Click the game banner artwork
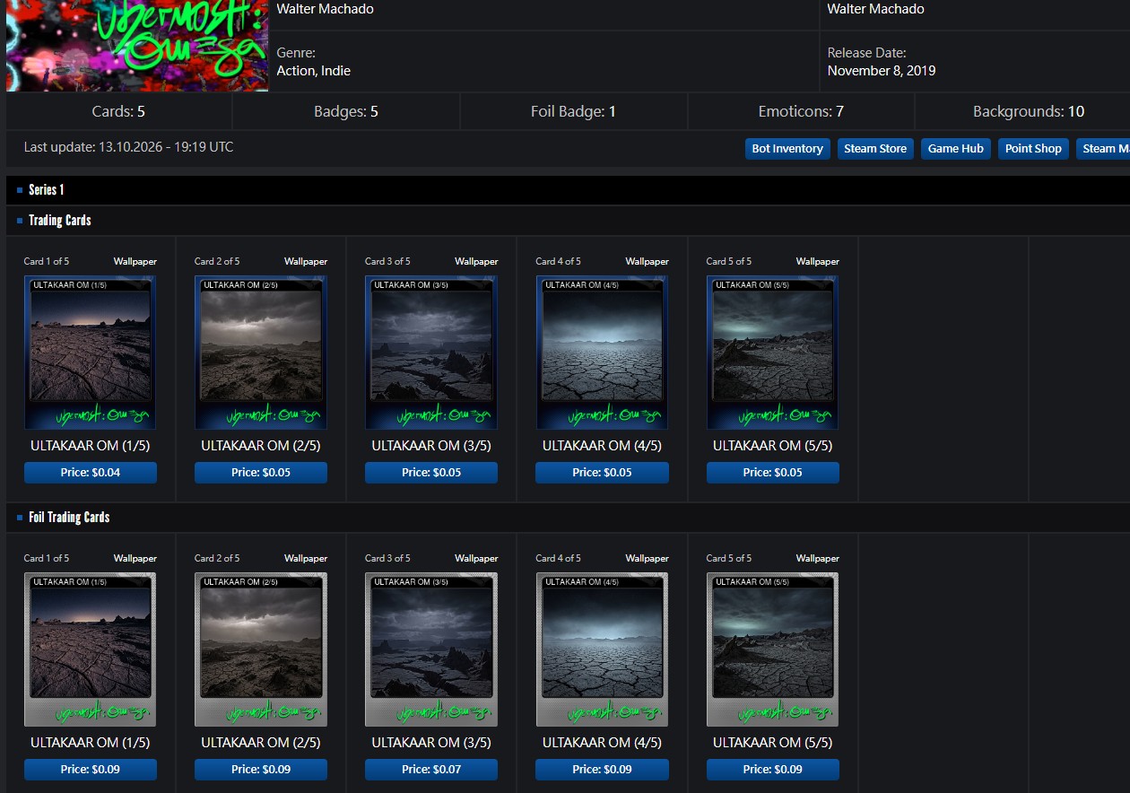1130x793 pixels. tap(137, 45)
